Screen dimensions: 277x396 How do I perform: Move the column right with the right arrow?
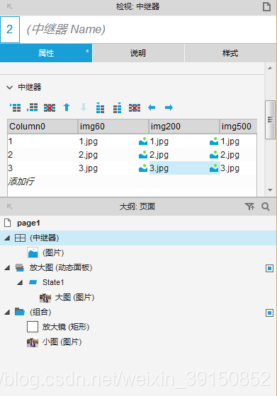tap(169, 107)
